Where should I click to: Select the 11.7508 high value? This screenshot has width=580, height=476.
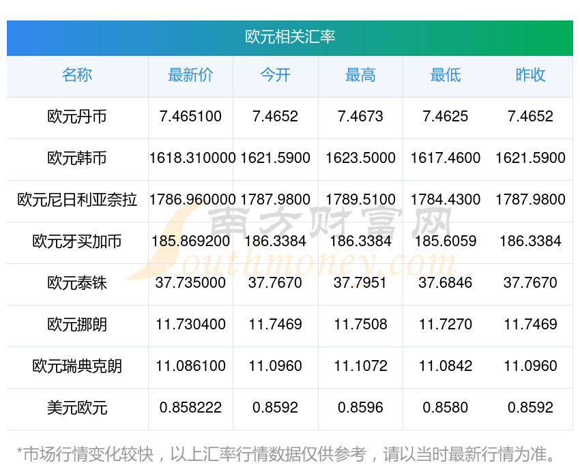(x=360, y=325)
